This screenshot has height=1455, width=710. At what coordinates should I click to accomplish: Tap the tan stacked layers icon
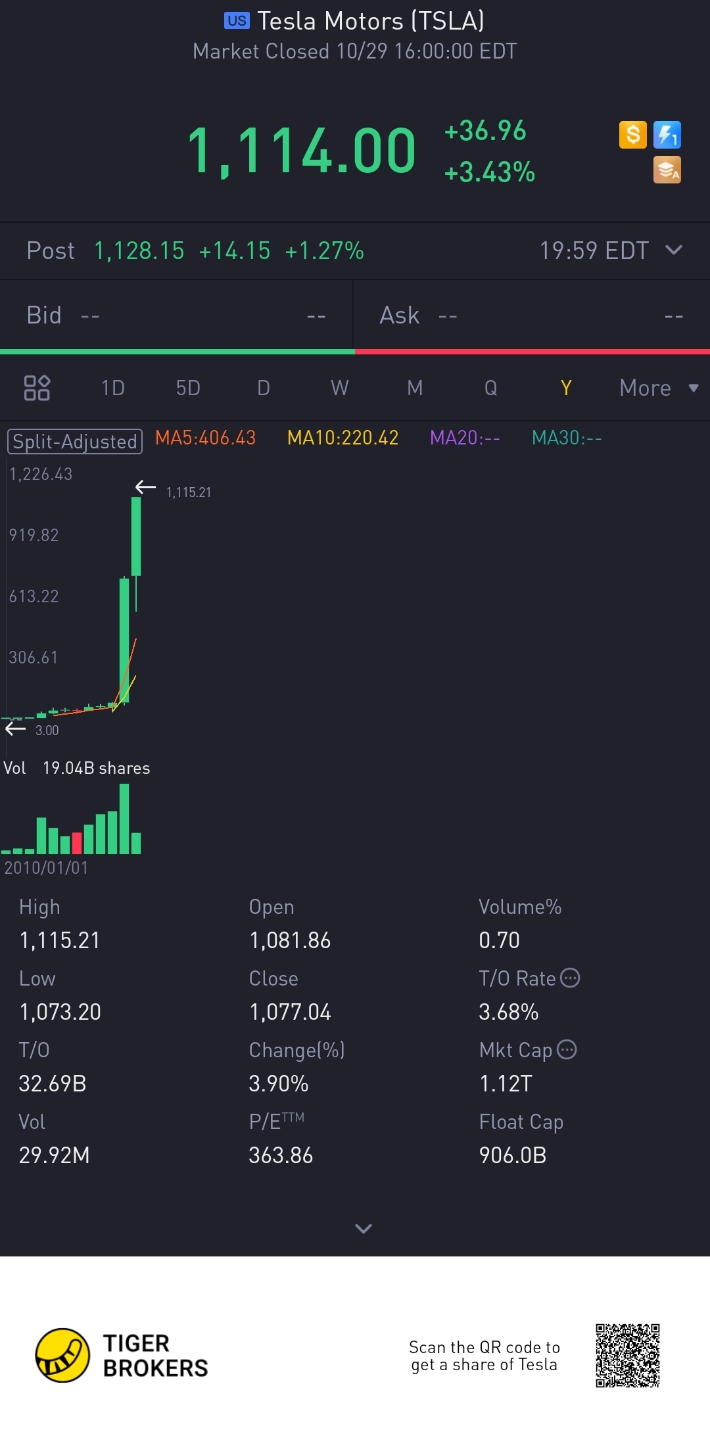pyautogui.click(x=667, y=170)
